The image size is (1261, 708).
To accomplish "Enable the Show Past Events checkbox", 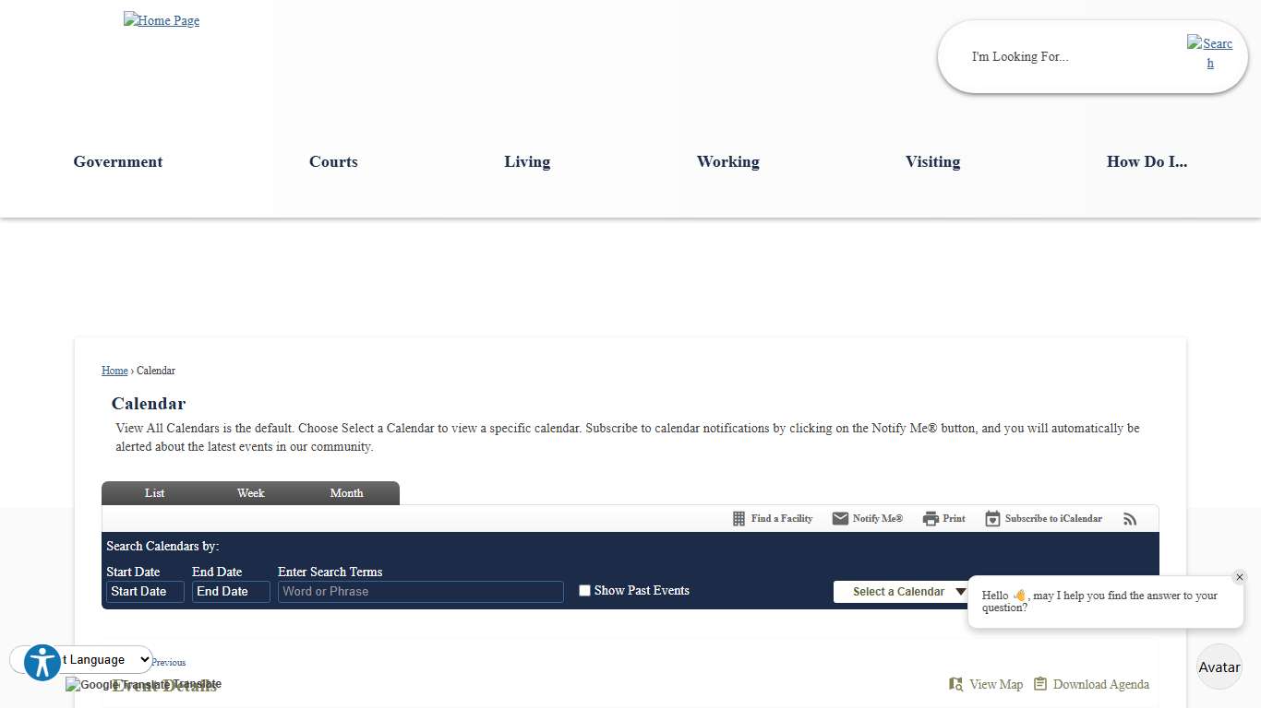I will 584,591.
